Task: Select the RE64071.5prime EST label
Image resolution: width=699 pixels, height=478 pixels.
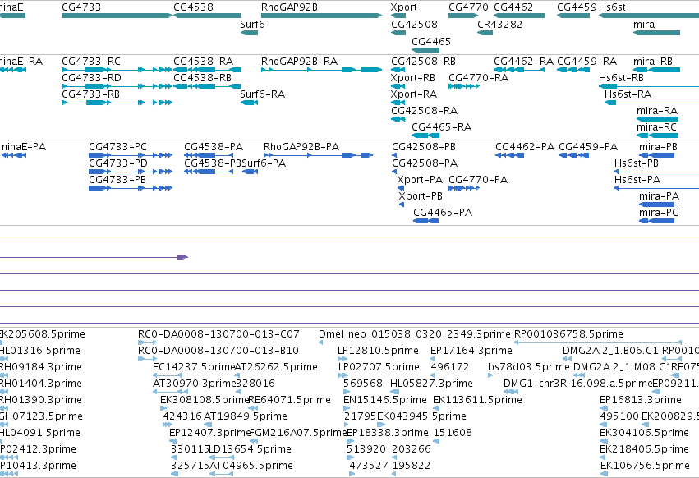Action: tap(289, 400)
